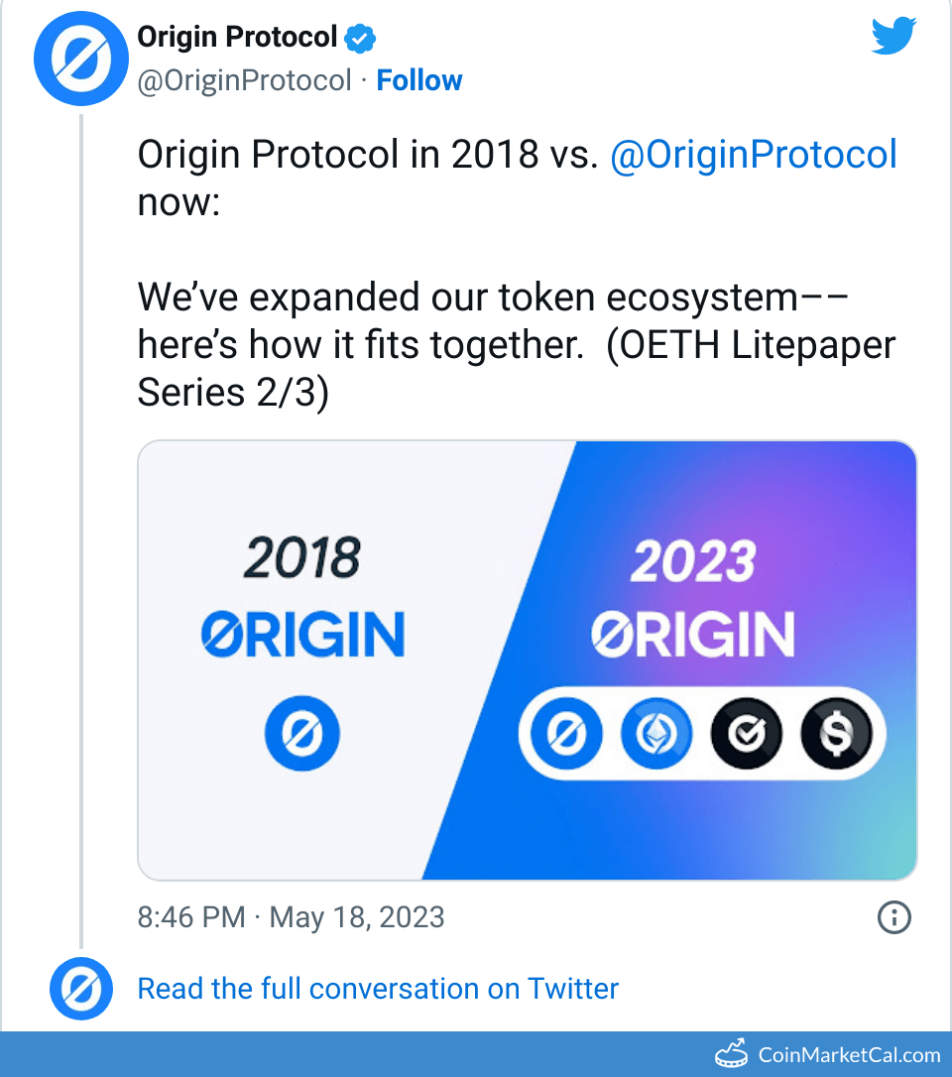
Task: Click the blue Origin token icon under 2018
Action: (x=302, y=735)
